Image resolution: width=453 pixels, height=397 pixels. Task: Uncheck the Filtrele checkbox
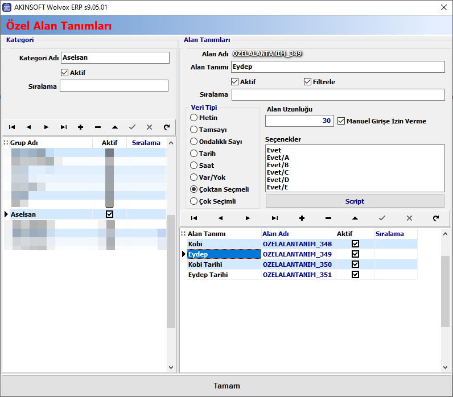[x=308, y=82]
